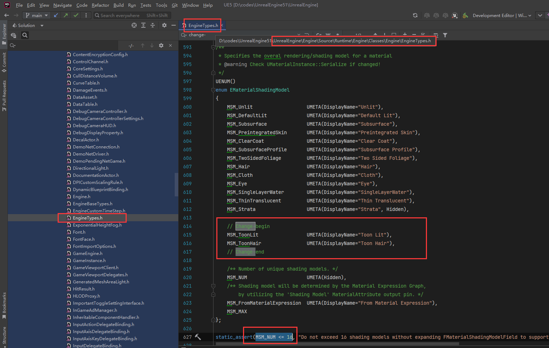Click the Solution tree vertical scrollbar
The image size is (549, 348).
coord(176,185)
